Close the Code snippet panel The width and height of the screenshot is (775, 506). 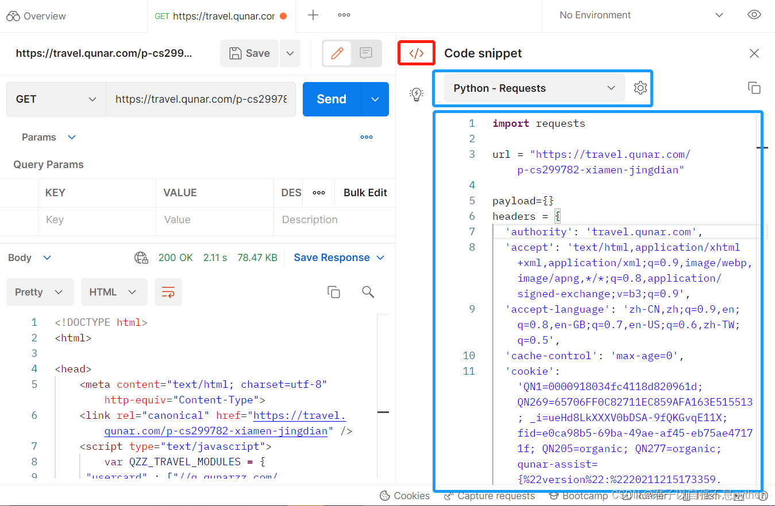[754, 53]
